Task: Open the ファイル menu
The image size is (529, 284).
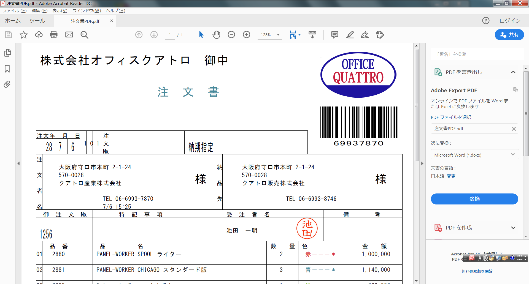Action: [x=14, y=11]
